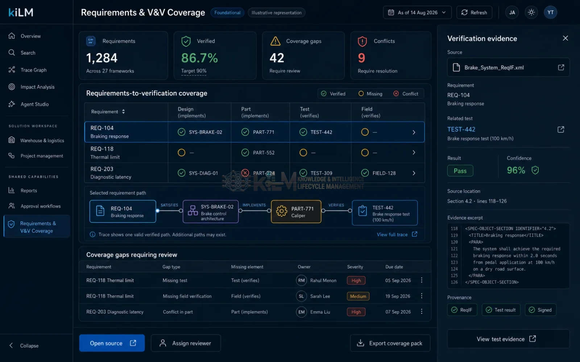Close the Verification evidence panel
This screenshot has height=362, width=580.
(565, 38)
